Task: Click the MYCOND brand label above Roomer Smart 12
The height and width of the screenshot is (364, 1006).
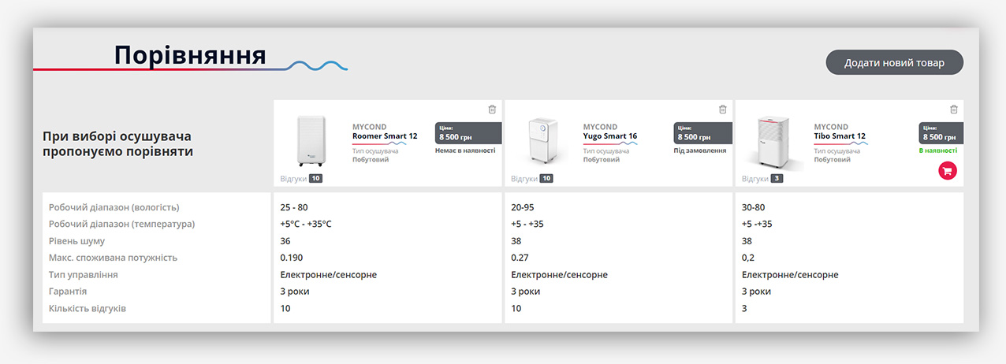Action: click(369, 127)
